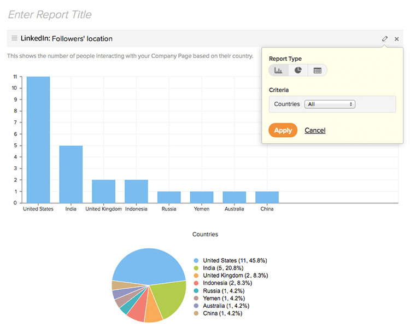Screen dimensions: 410x333
Task: Click 'Indonesia' x-axis label
Action: pos(136,209)
